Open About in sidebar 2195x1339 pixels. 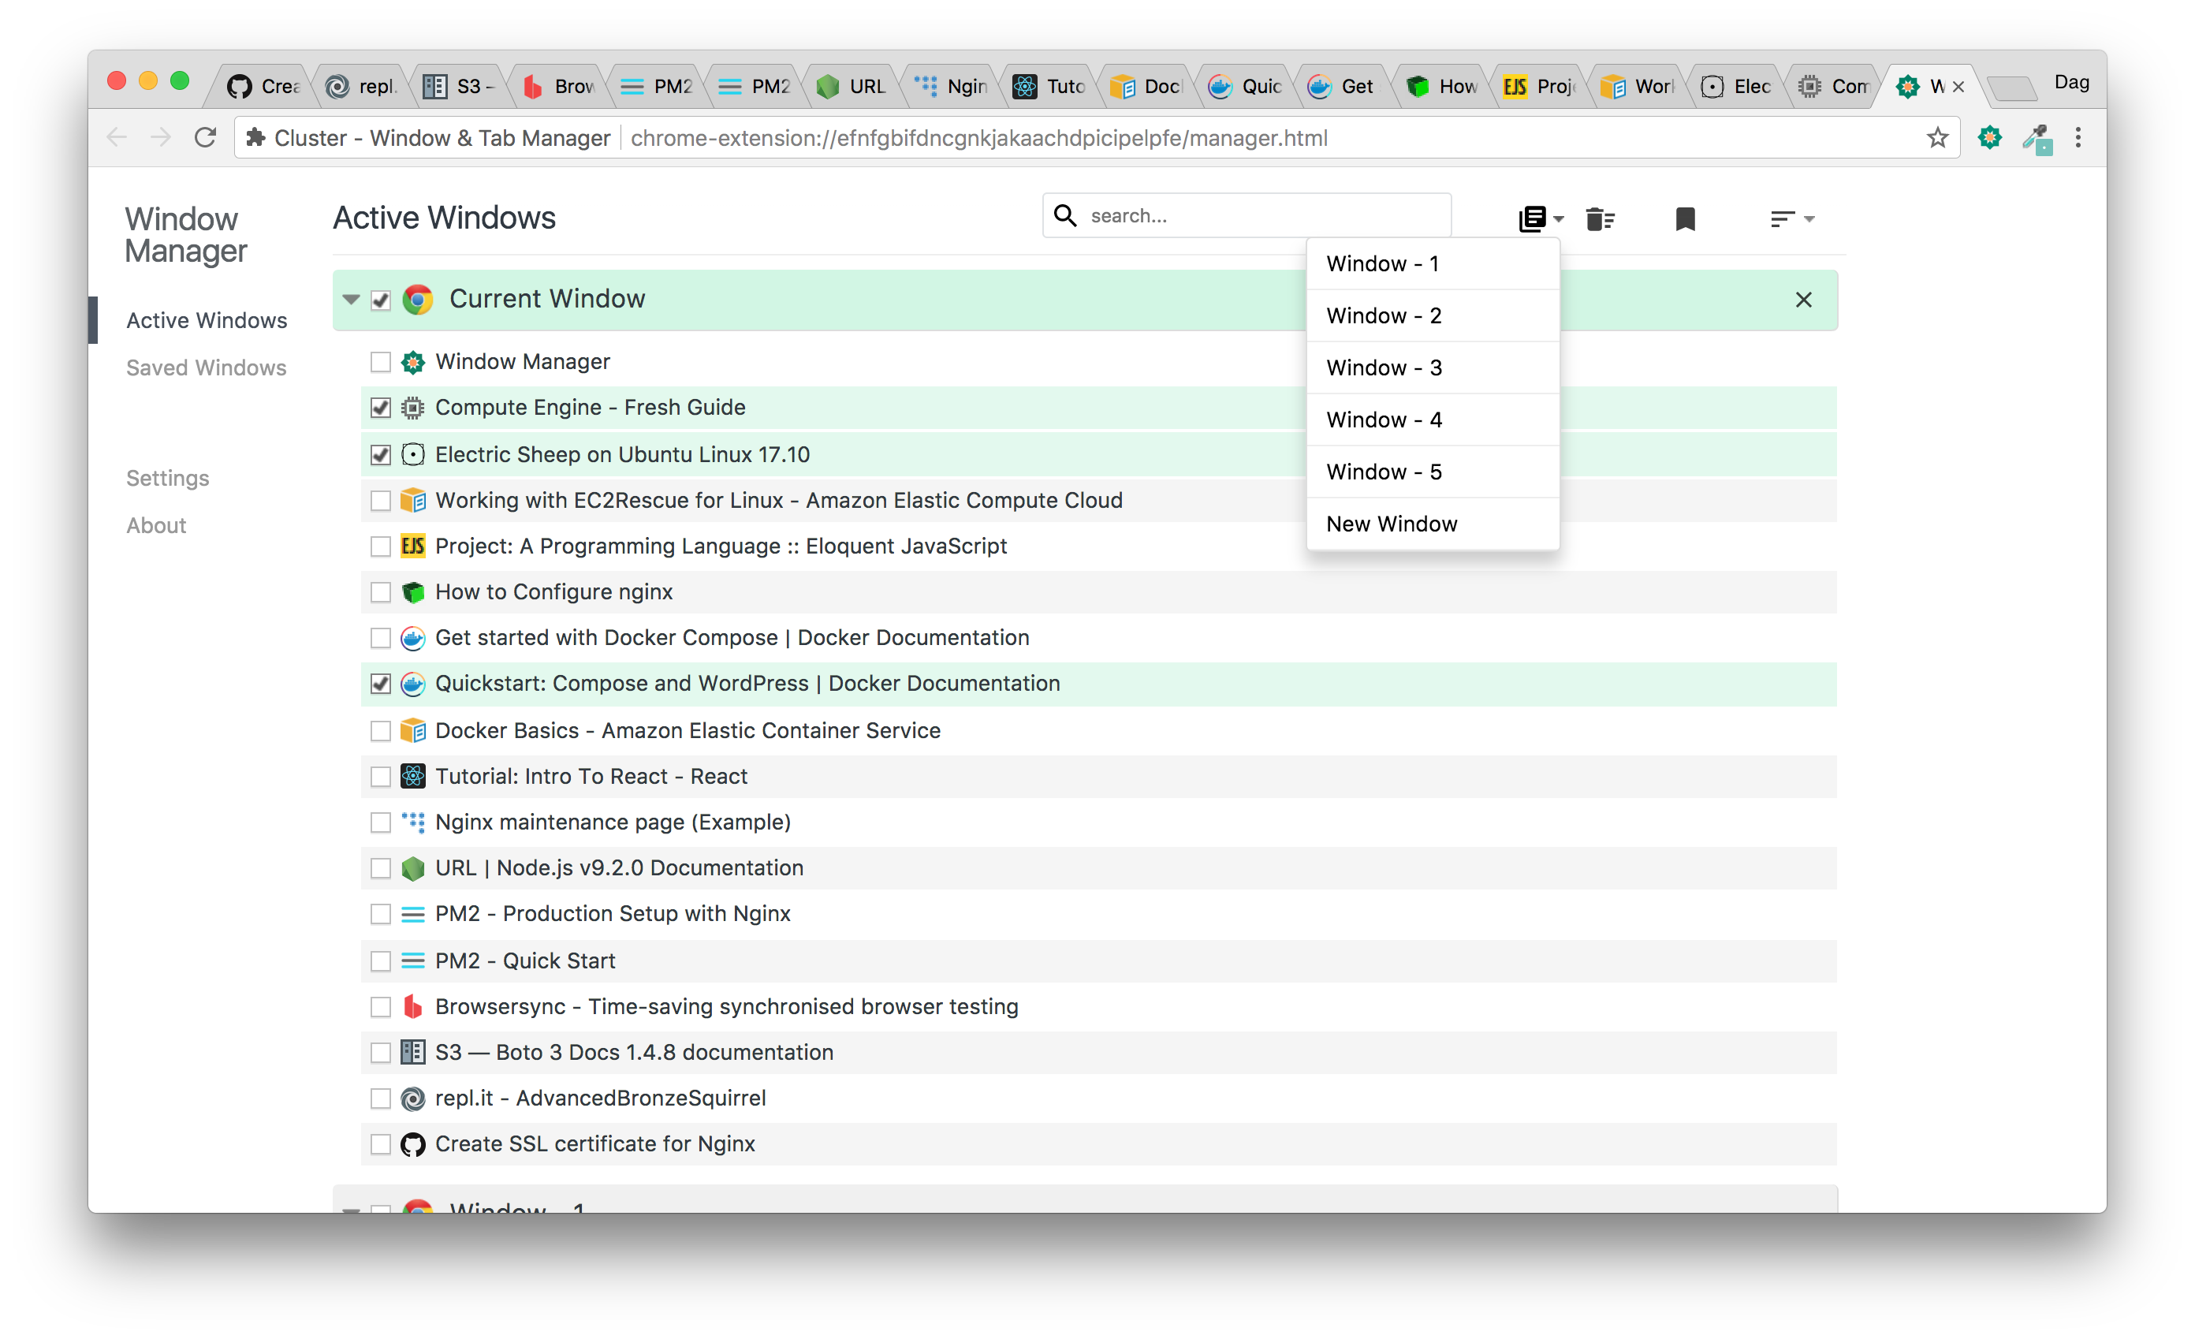pos(156,526)
